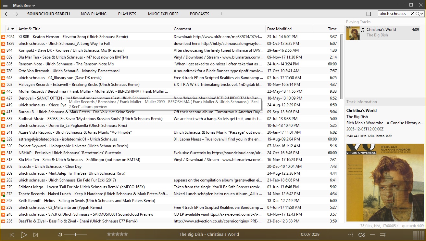Click the large Big Dish album artwork
Image resolution: width=426 pixels, height=241 pixels.
click(x=385, y=182)
